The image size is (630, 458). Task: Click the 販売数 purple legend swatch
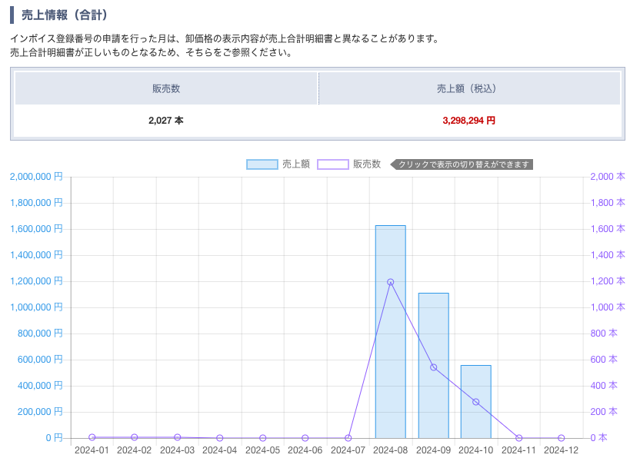tap(332, 164)
